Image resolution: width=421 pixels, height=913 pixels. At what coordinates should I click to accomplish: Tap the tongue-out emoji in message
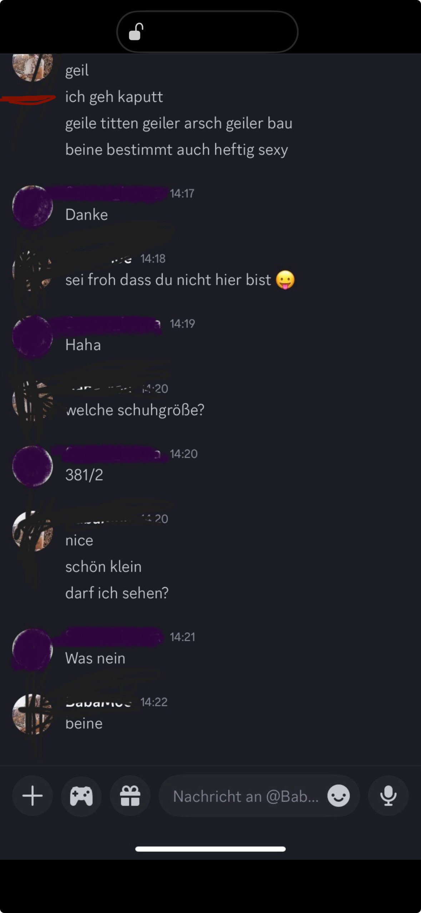(x=285, y=280)
